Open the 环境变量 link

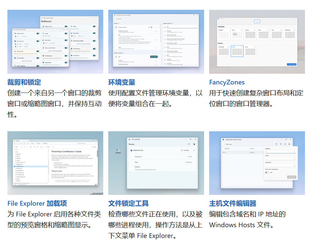(x=122, y=82)
